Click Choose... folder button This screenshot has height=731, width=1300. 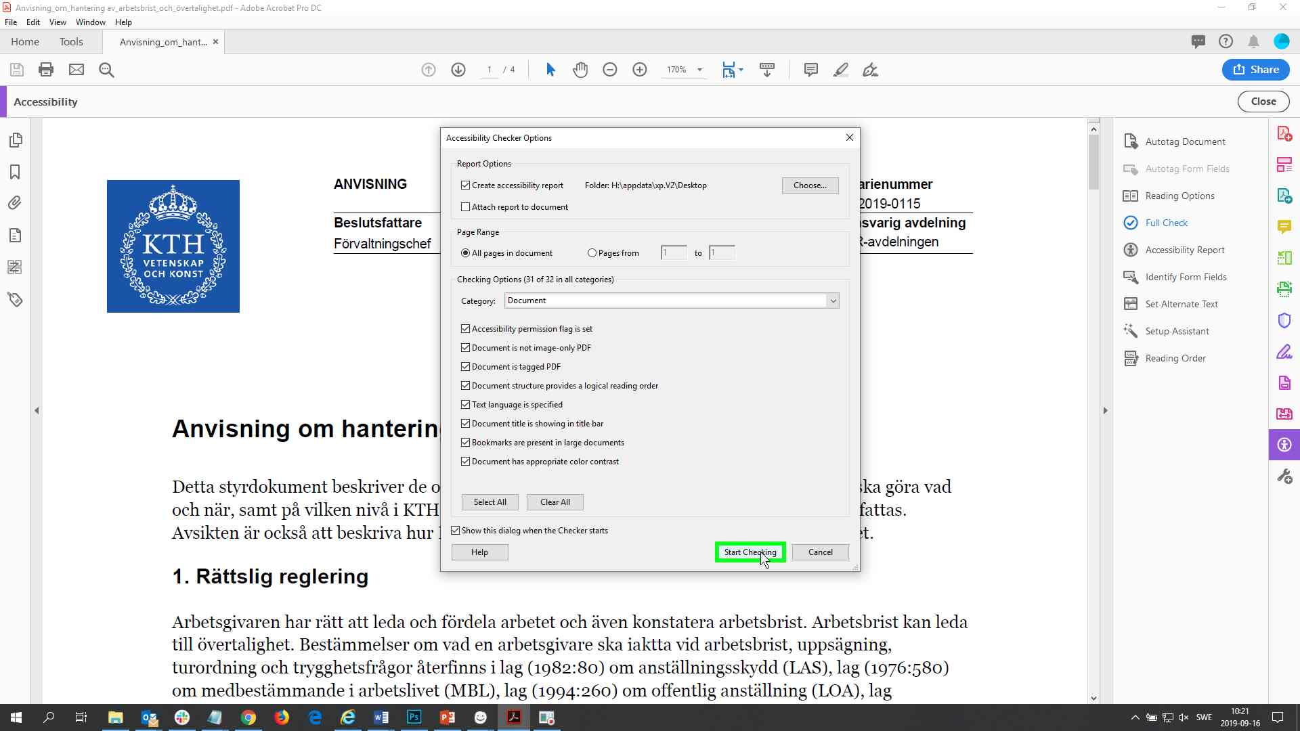810,185
